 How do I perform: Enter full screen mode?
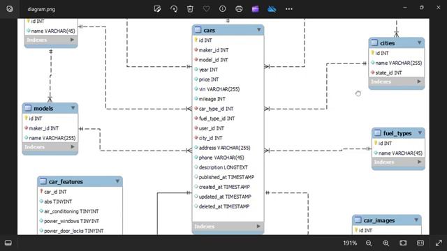click(x=439, y=243)
